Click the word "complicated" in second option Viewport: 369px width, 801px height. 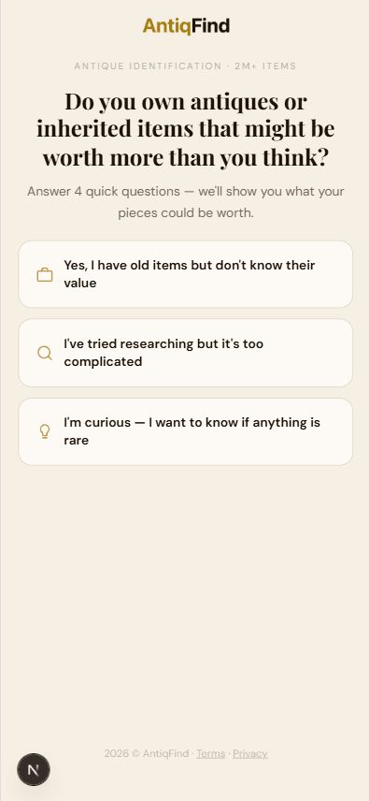pos(103,362)
